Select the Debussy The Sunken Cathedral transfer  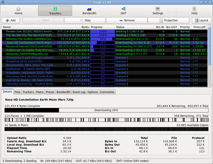[x=30, y=39]
